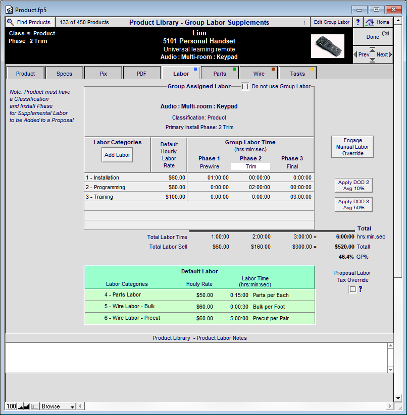Click Apply DOD 2 Avg 10% button
Viewport: 407px width, 415px height.
(x=353, y=185)
